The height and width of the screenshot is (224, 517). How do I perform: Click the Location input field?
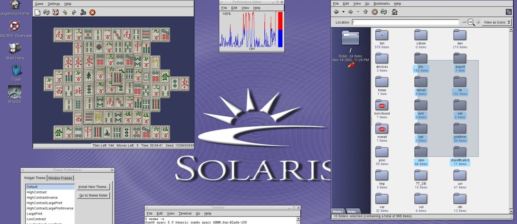[405, 22]
